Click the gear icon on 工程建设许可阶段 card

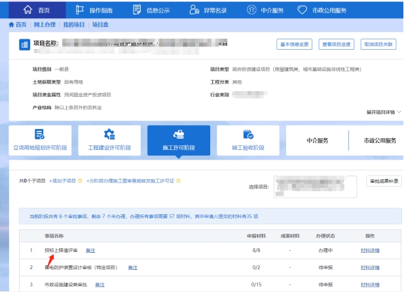click(109, 134)
